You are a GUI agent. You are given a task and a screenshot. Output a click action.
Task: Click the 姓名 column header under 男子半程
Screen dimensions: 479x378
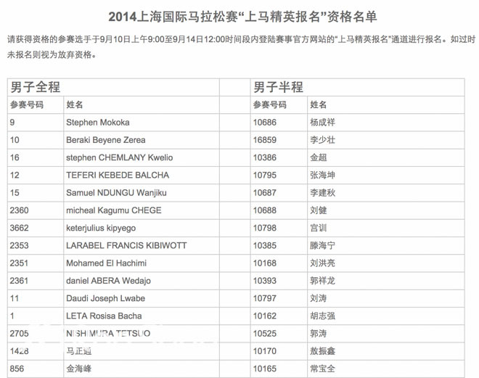(x=318, y=105)
